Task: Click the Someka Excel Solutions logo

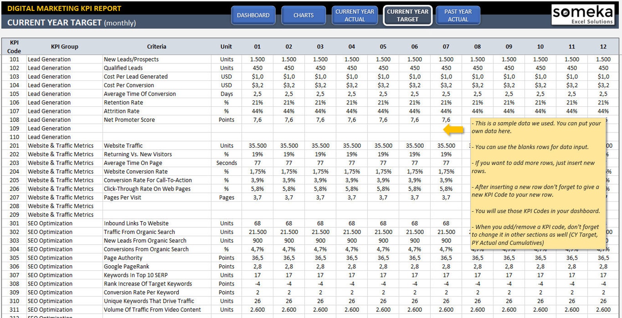Action: [x=582, y=14]
